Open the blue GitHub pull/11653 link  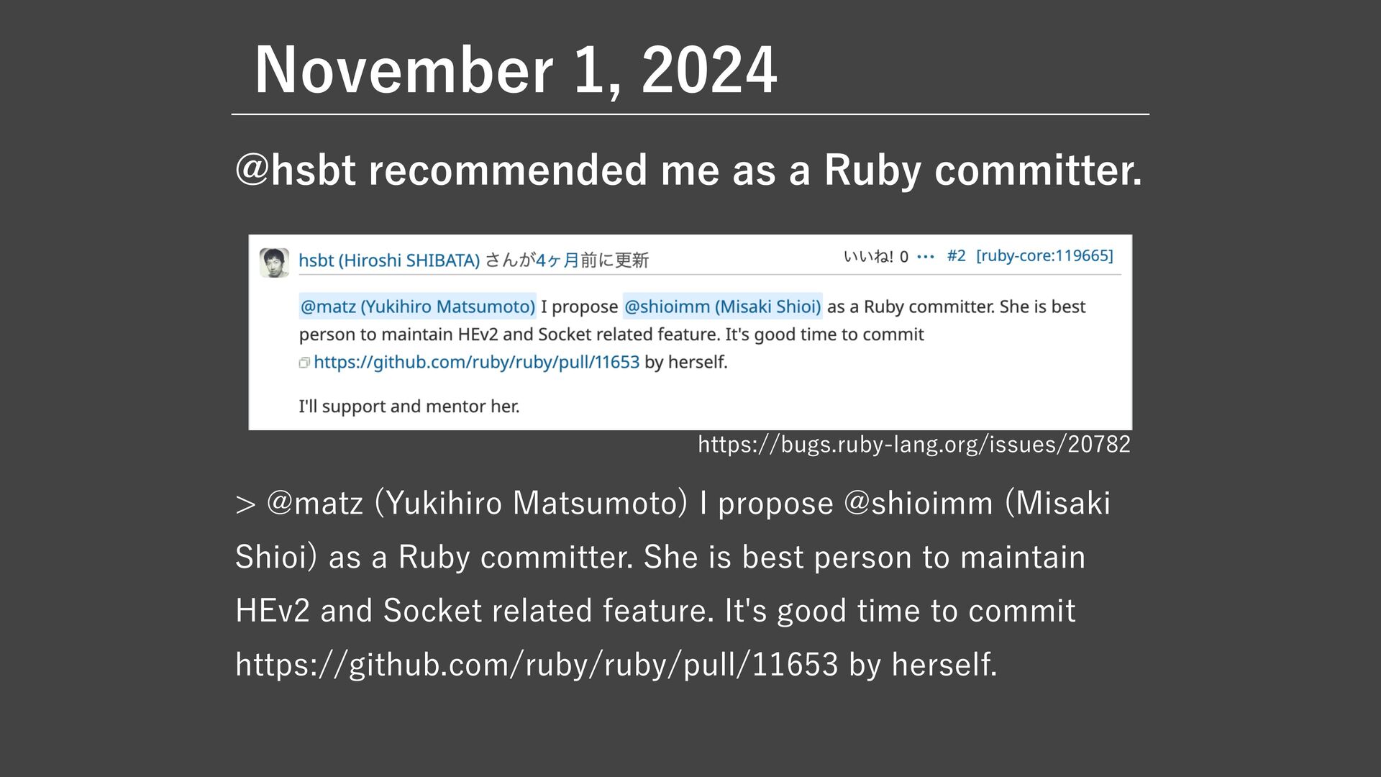pyautogui.click(x=476, y=362)
